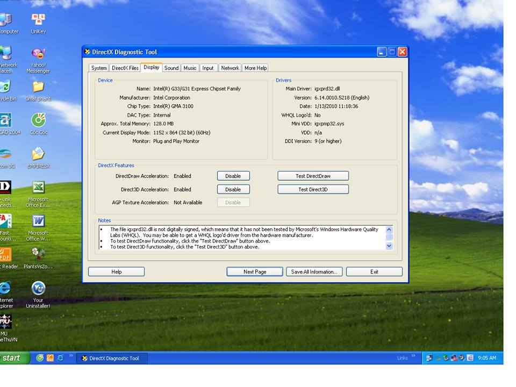Click Save All Information button

click(314, 272)
